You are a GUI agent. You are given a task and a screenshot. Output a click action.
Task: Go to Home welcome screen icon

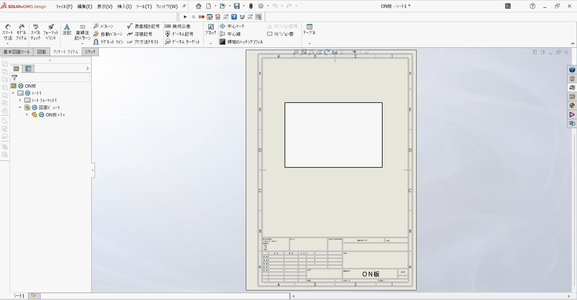click(199, 6)
